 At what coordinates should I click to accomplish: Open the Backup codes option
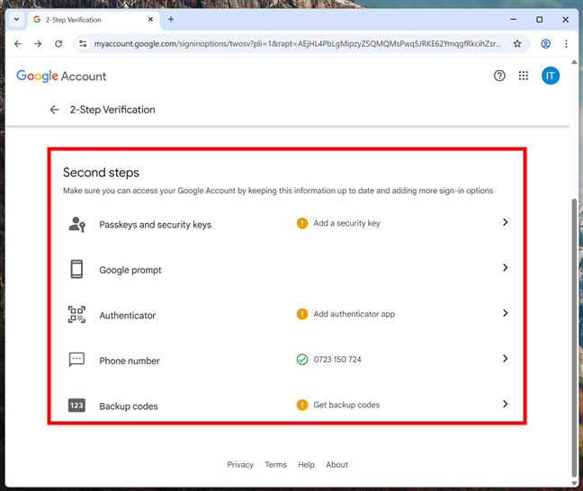pyautogui.click(x=287, y=406)
